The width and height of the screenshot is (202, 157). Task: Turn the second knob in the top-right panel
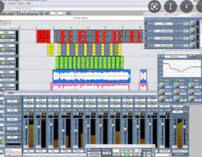point(192,31)
